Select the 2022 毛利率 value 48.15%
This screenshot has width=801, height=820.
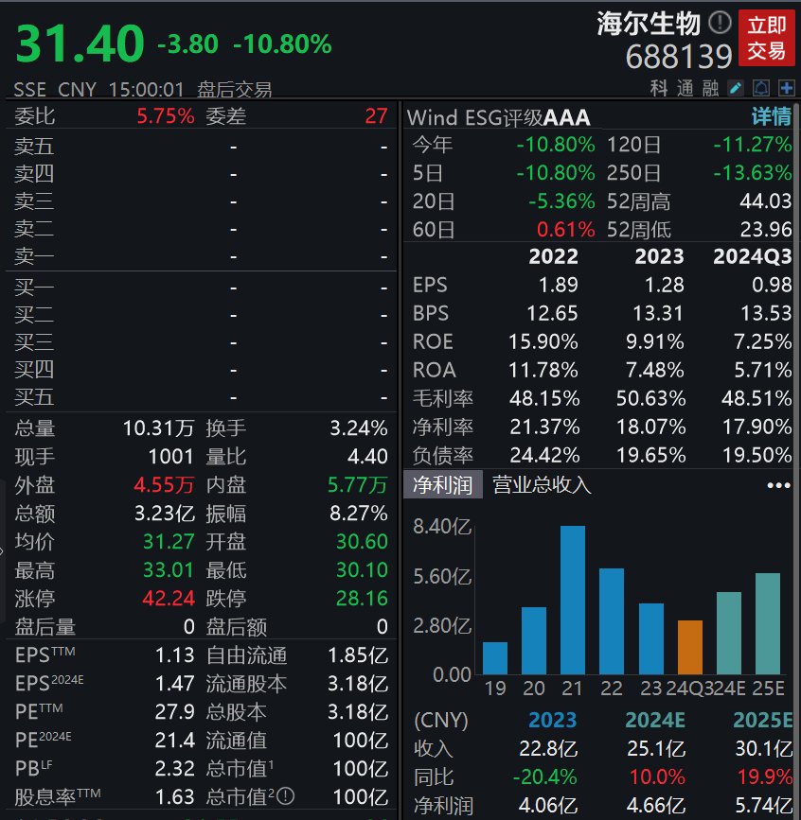pyautogui.click(x=544, y=398)
